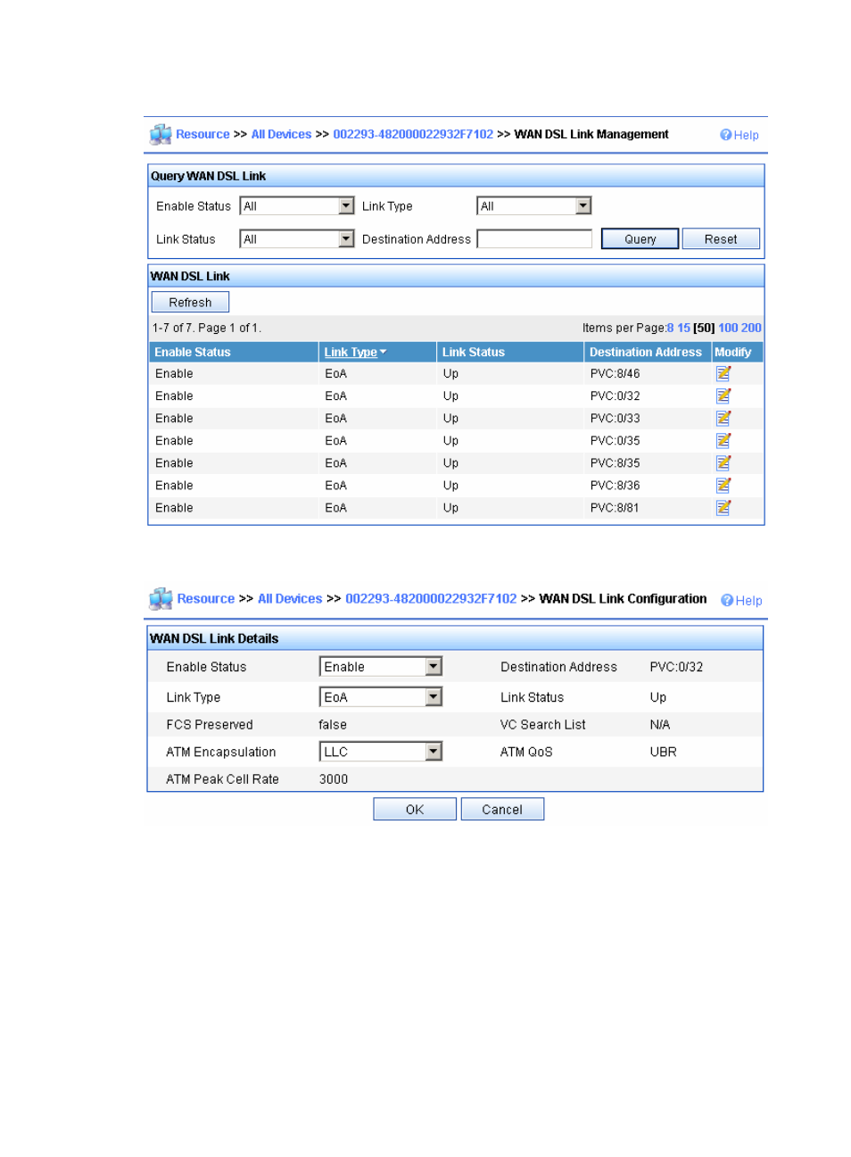Click the Resource icon in Link Management breadcrumb

click(x=161, y=134)
